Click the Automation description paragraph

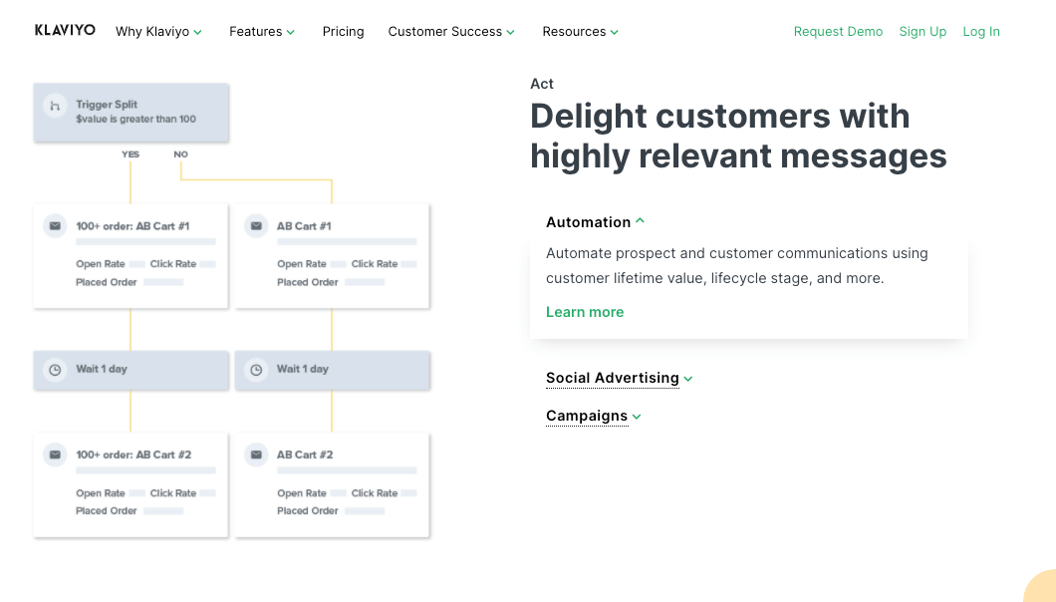click(x=737, y=265)
